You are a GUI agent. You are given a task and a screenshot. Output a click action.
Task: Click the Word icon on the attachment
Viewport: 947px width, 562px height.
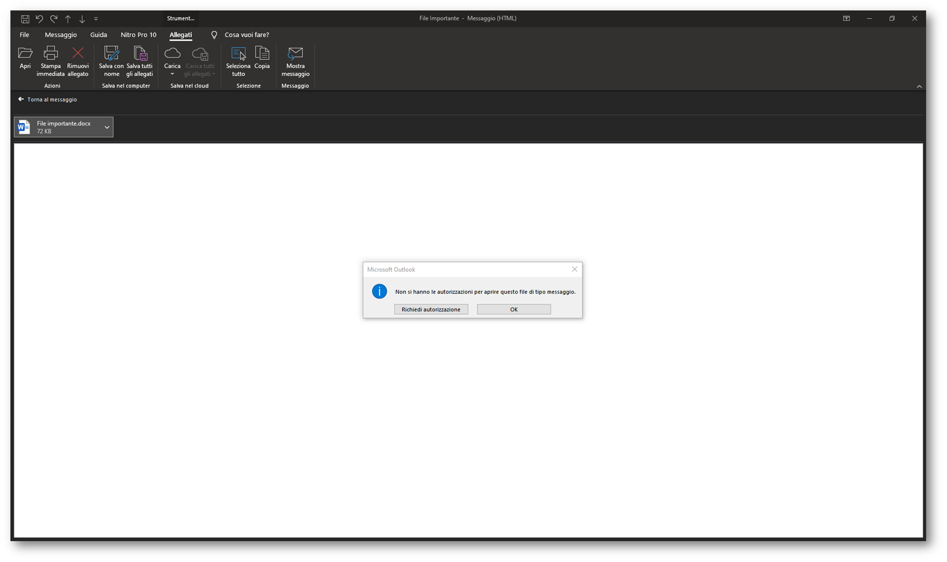click(x=23, y=127)
